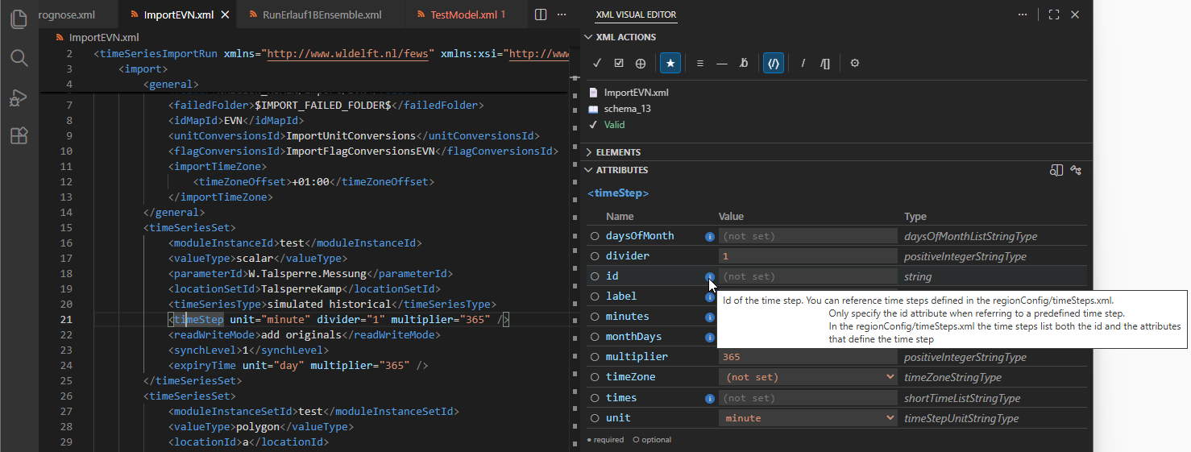This screenshot has height=452, width=1191.
Task: Click the green Valid status
Action: tap(614, 125)
